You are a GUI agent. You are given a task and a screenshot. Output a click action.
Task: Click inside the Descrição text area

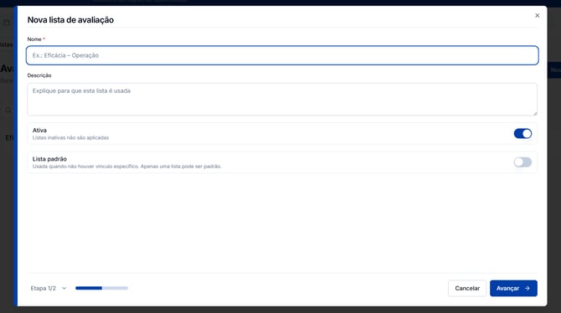(282, 100)
